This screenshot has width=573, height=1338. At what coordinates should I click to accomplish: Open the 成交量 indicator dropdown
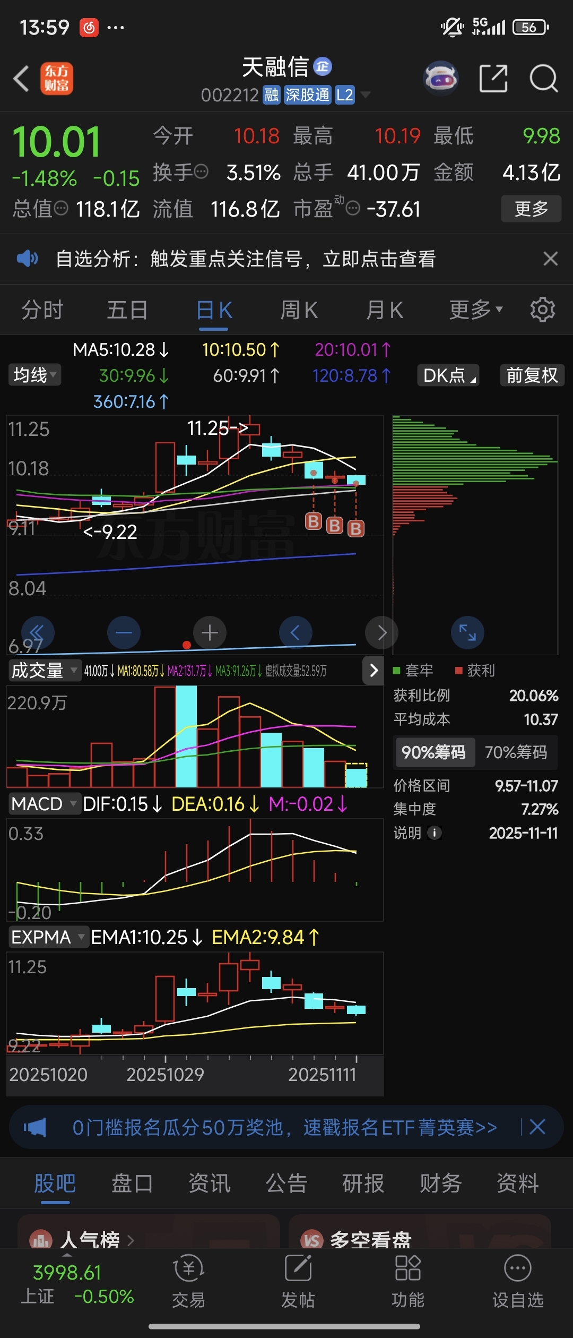pos(45,670)
